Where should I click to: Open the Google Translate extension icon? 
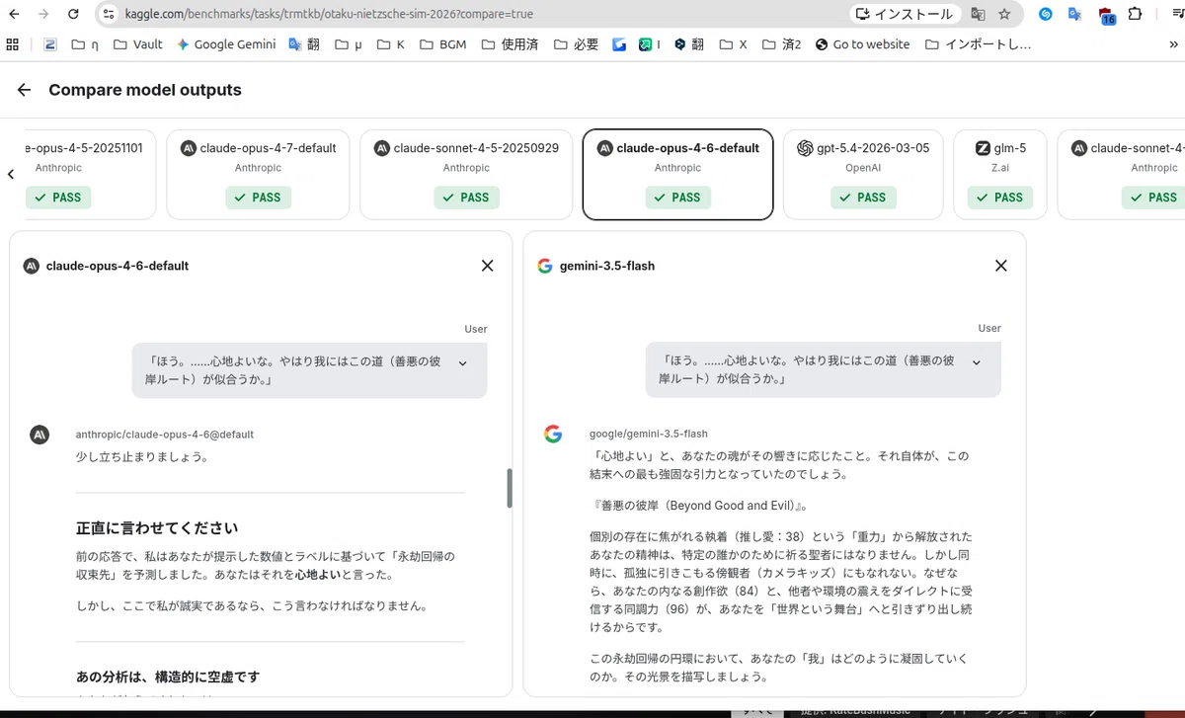coord(1074,14)
